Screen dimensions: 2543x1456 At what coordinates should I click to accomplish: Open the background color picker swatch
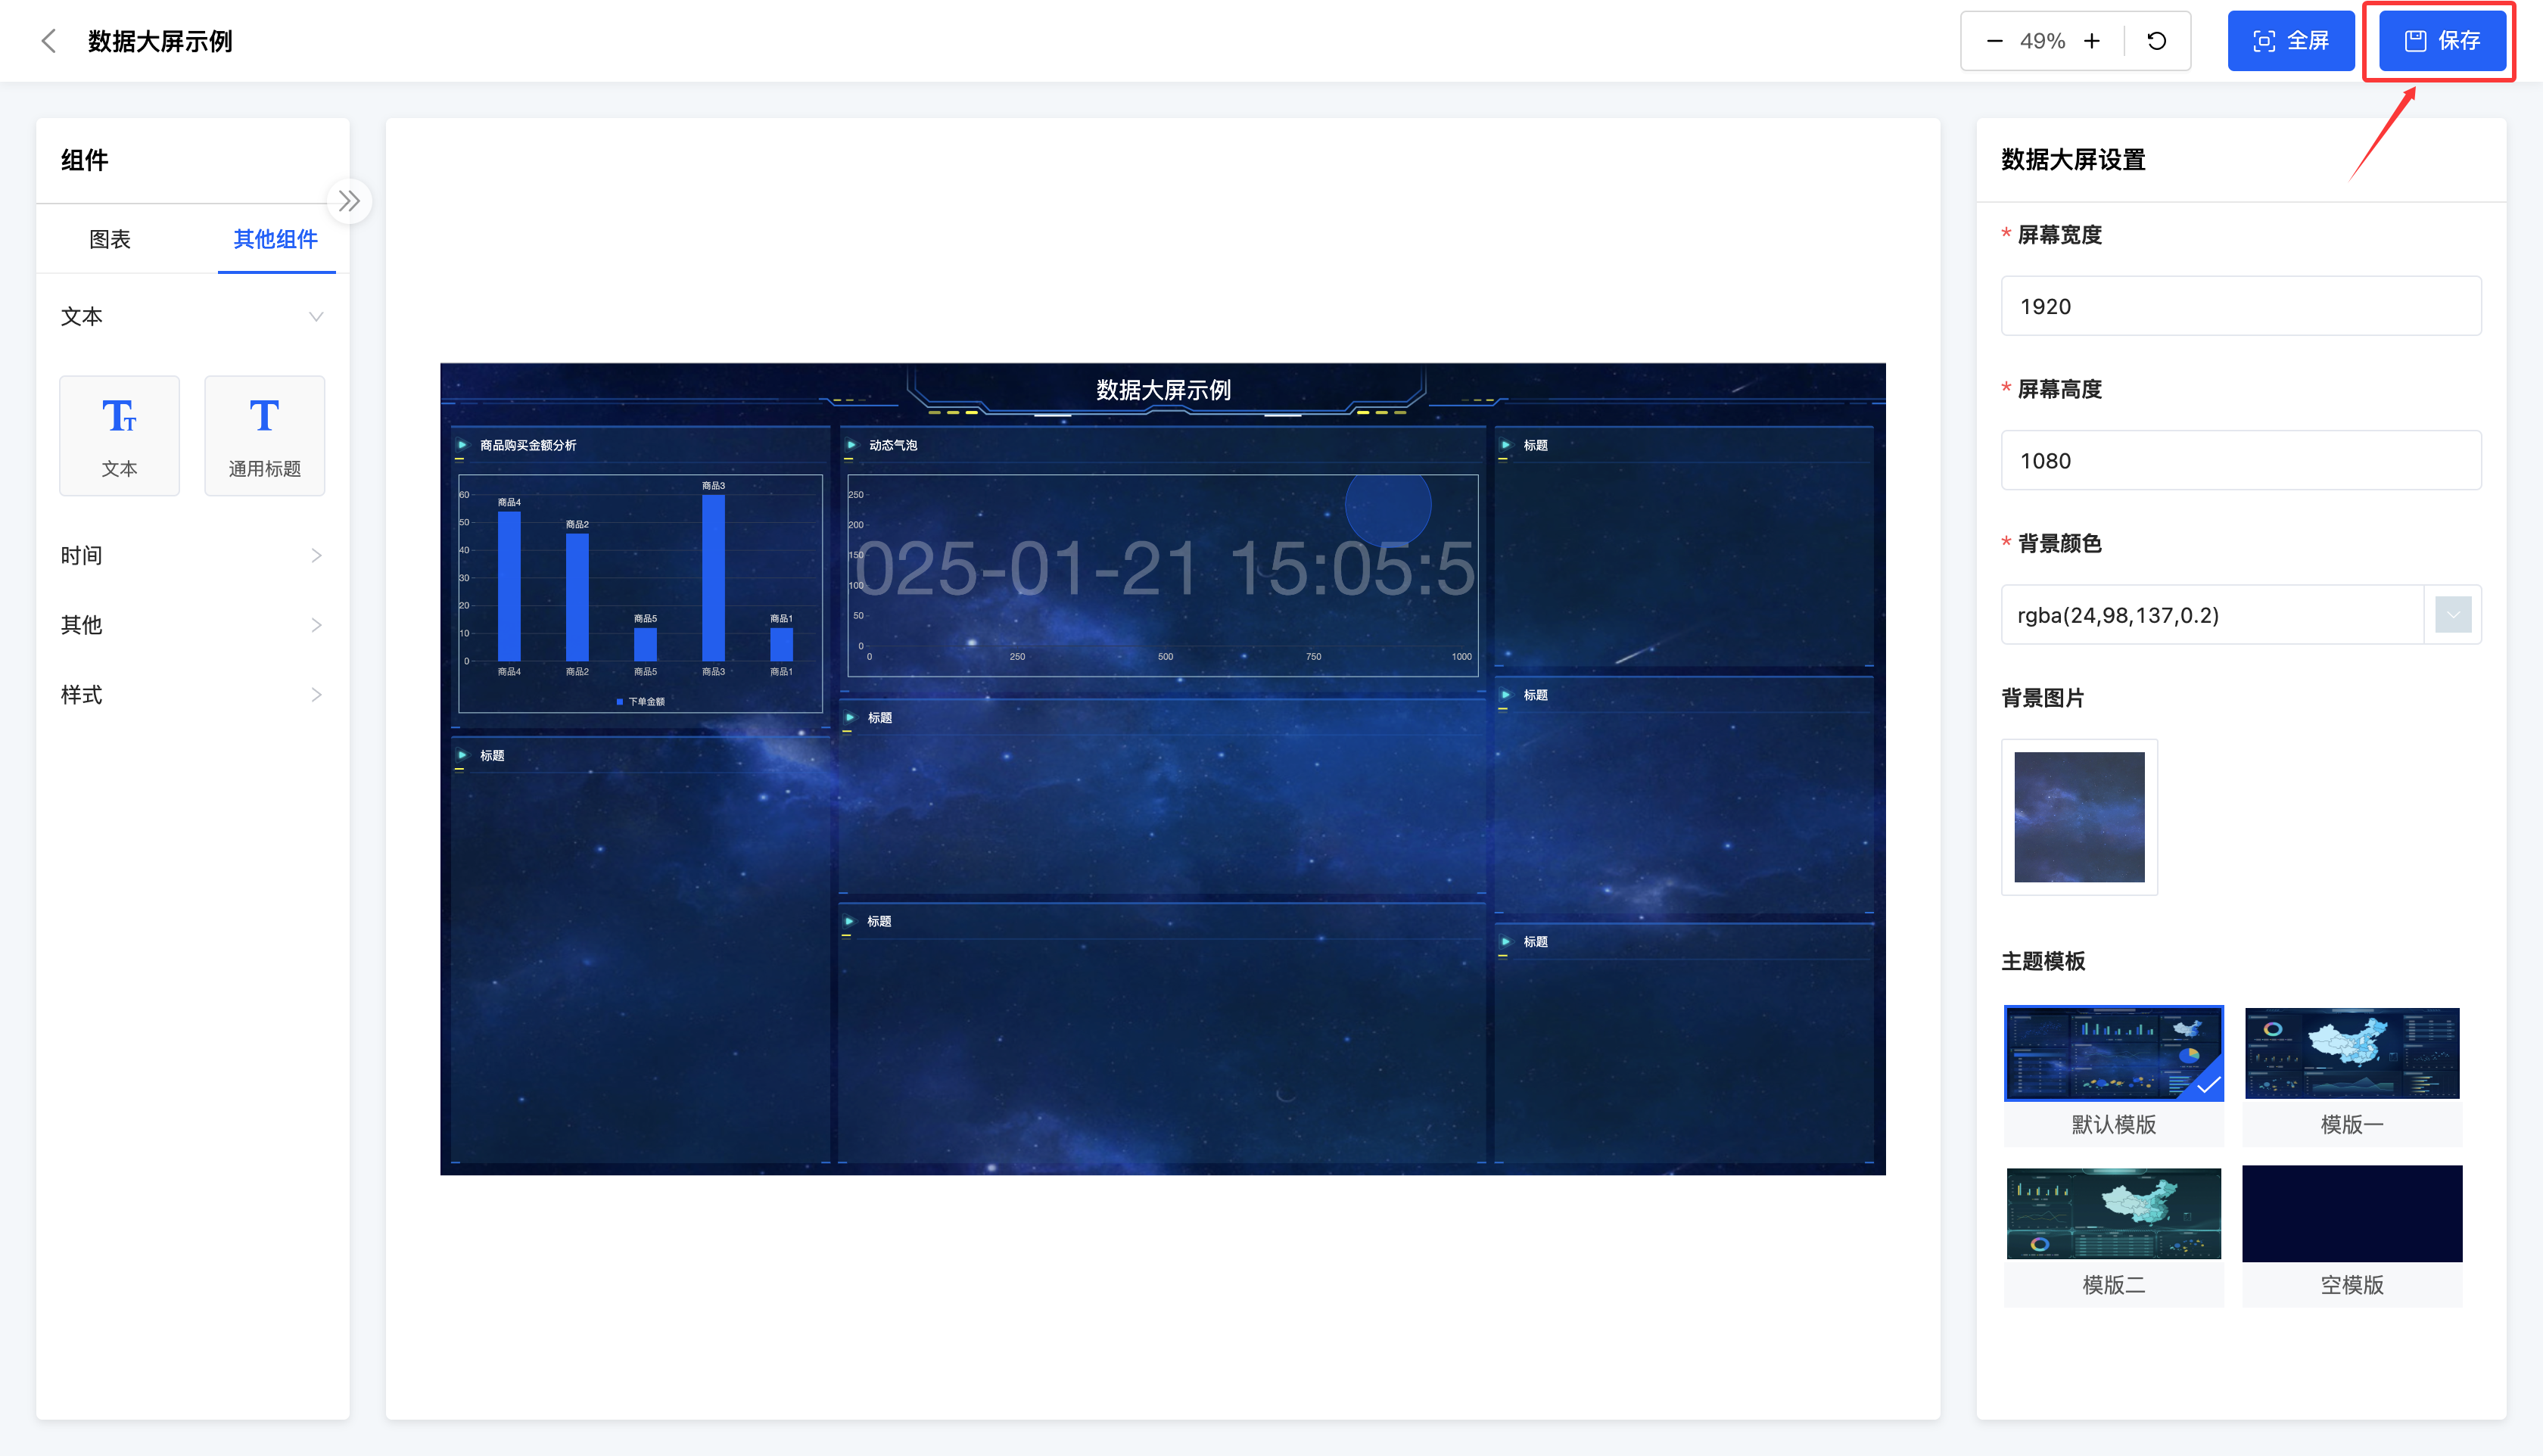point(2452,615)
